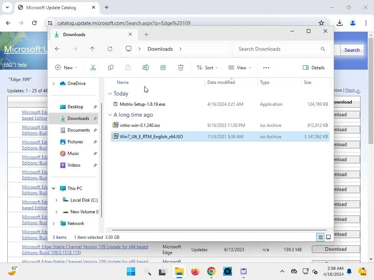Open the help link in Chrome page

click(x=22, y=65)
